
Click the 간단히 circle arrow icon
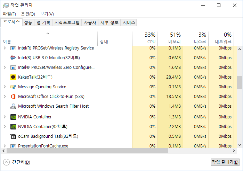(6, 162)
